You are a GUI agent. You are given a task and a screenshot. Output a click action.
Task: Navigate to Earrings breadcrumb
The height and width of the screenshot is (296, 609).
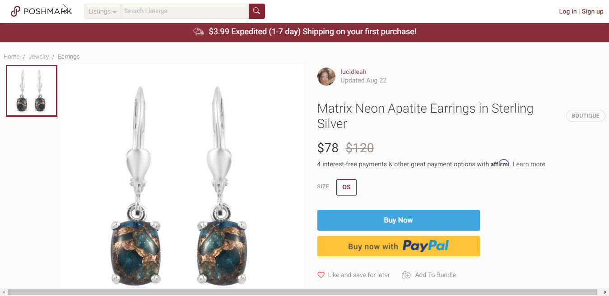pos(69,57)
